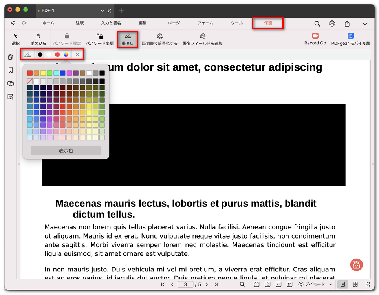Toggle actual size 1:1 zoom

pos(289,284)
